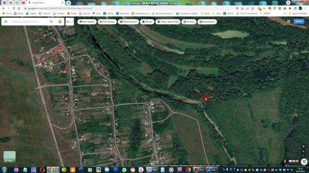Click the Google Maps search input field
Viewport: 309px width, 173px height.
[x=28, y=22]
